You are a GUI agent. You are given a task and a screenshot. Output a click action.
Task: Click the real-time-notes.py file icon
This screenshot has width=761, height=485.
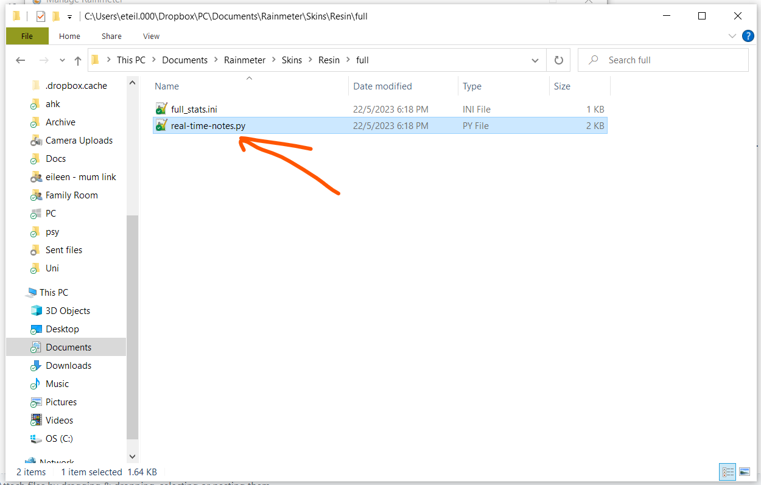(161, 125)
